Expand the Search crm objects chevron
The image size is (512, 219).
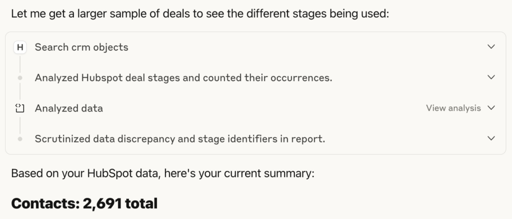[491, 46]
